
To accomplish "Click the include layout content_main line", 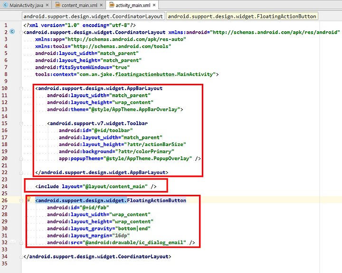I will 96,187.
